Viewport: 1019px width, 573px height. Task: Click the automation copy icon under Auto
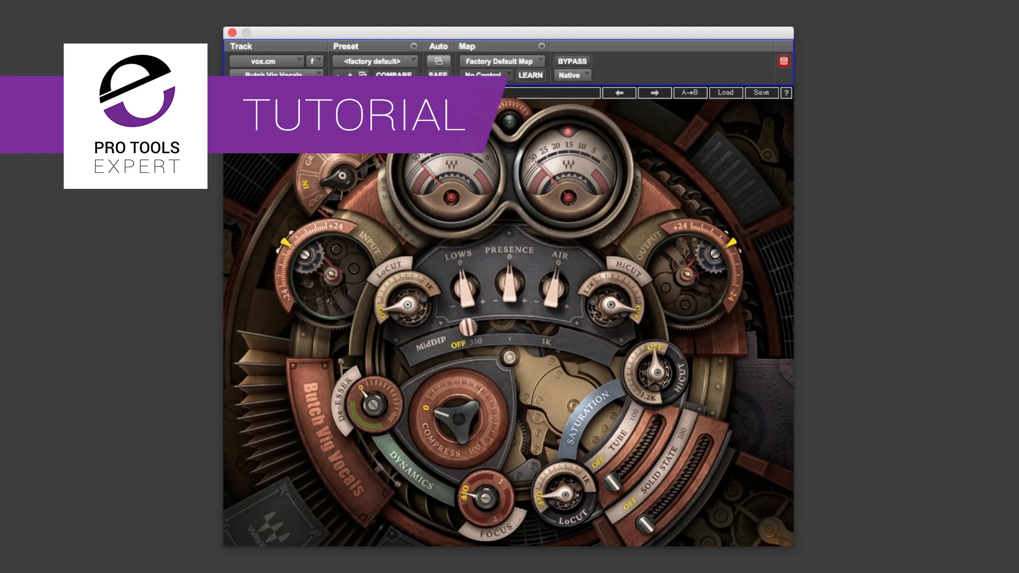tap(438, 61)
